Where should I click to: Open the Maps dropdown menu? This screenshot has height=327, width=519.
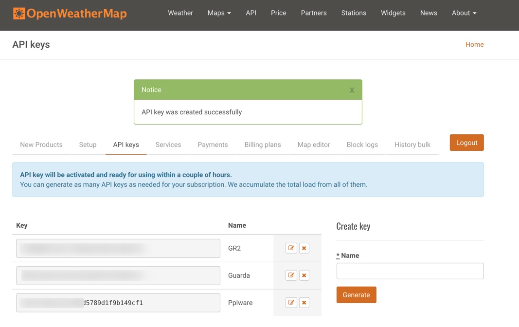click(219, 13)
